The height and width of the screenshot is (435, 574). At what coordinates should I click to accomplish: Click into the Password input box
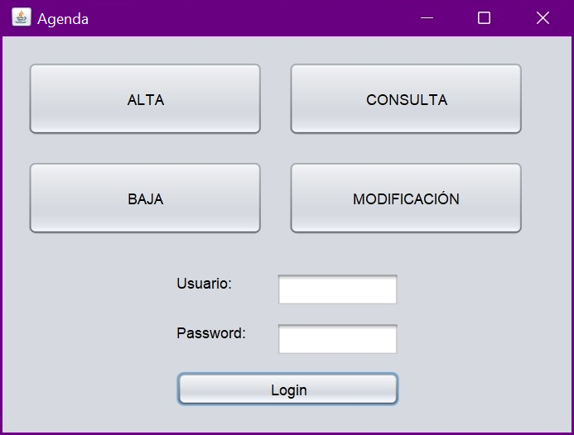[338, 339]
